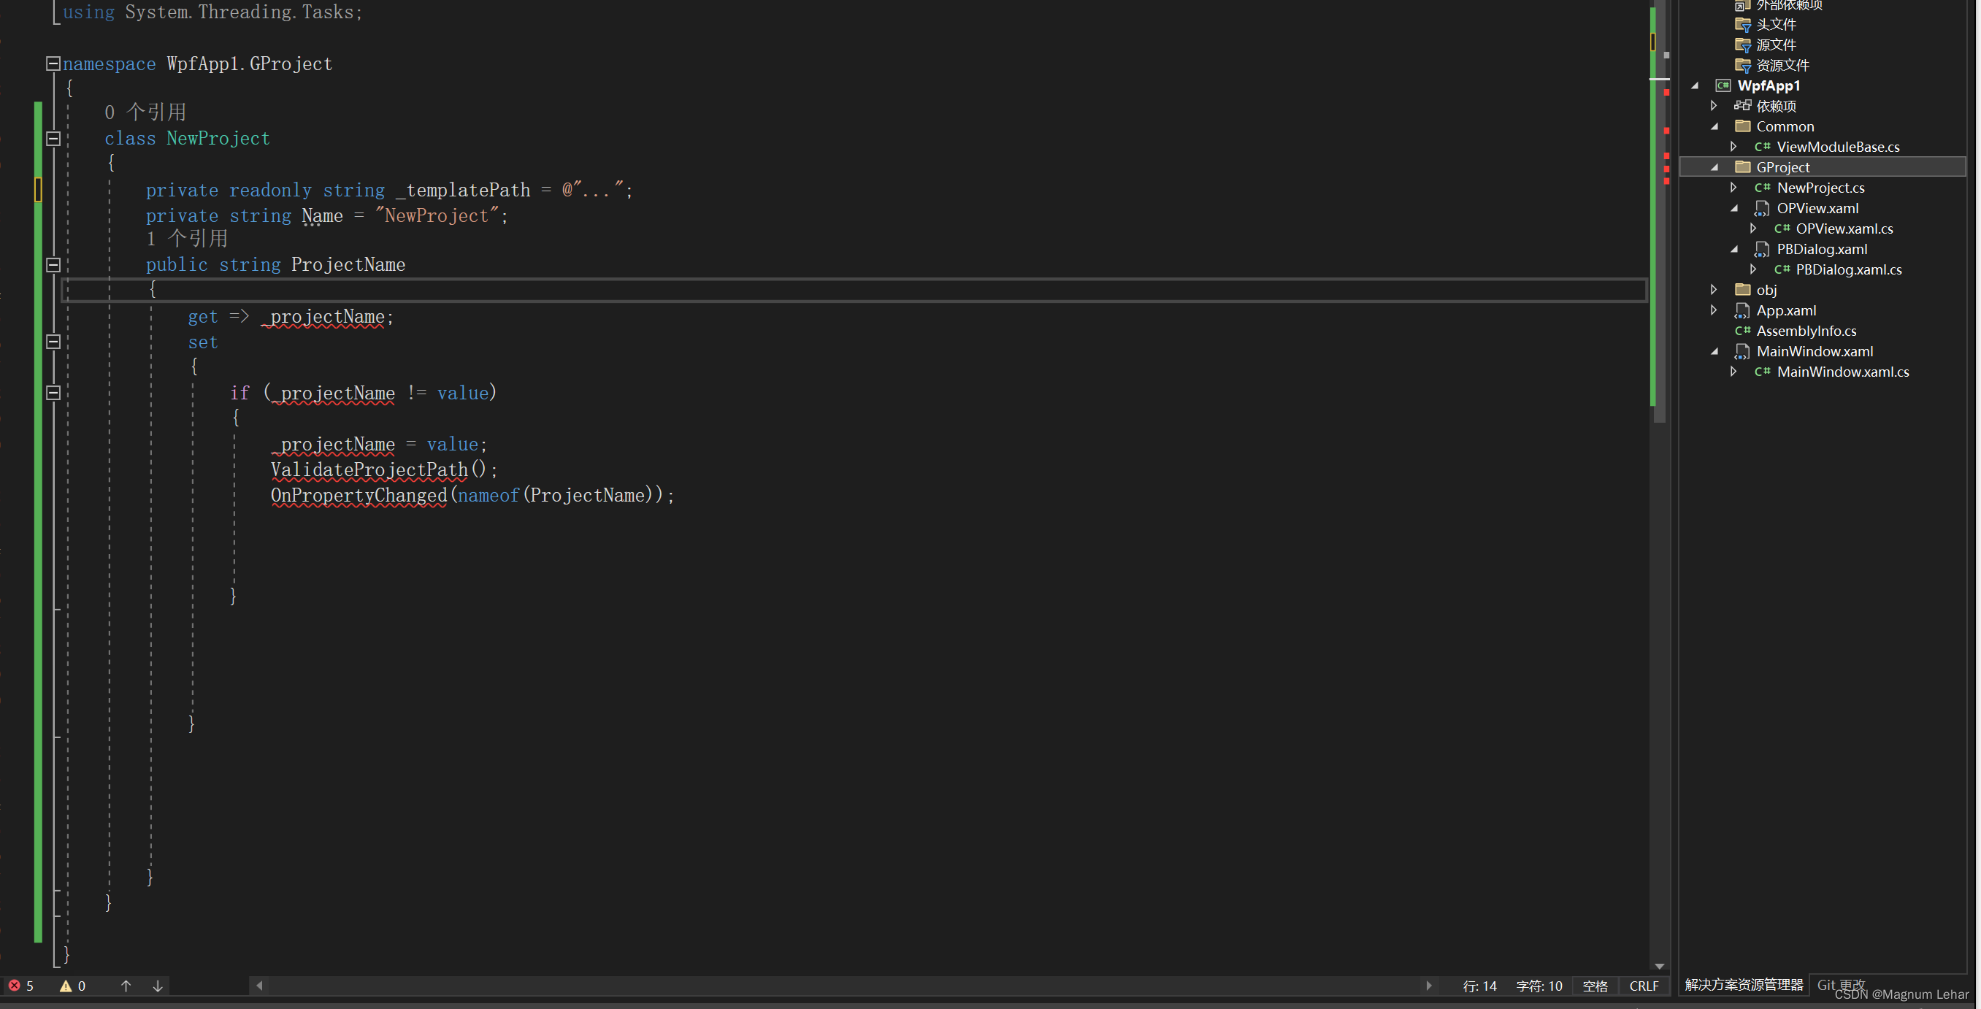Click the WpfApp1 C# project icon
Viewport: 1981px width, 1009px height.
click(1723, 85)
